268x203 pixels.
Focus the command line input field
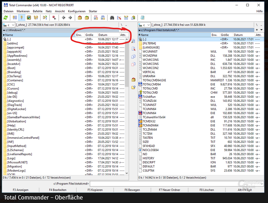tap(175, 184)
